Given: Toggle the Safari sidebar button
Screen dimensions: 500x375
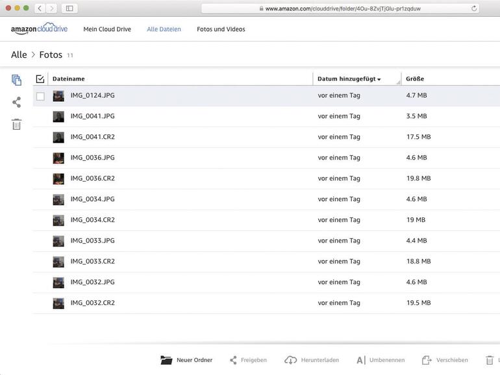Looking at the screenshot, I should pyautogui.click(x=69, y=8).
